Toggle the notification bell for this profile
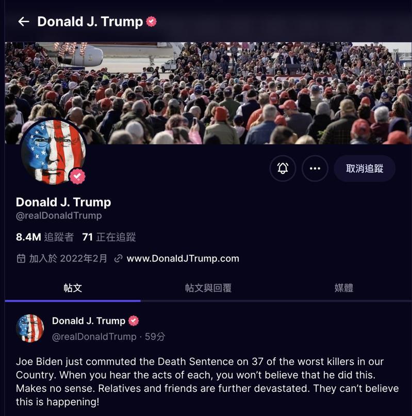The height and width of the screenshot is (416, 412). pos(283,169)
